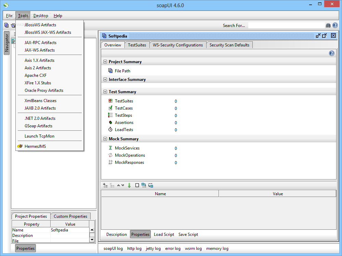Image resolution: width=342 pixels, height=256 pixels.
Task: Switch to Custom Properties tab
Action: [x=70, y=216]
